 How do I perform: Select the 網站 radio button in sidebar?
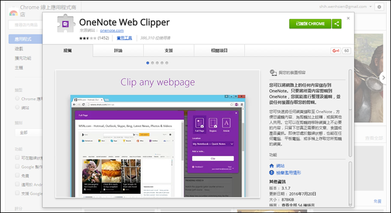click(x=17, y=107)
